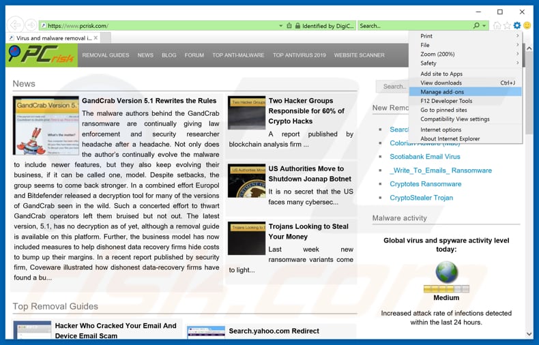Click the browser Search box
The width and height of the screenshot is (539, 345).
coord(414,26)
